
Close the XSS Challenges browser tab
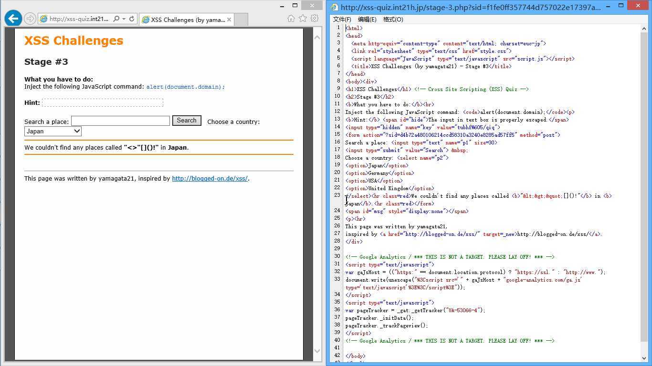229,20
